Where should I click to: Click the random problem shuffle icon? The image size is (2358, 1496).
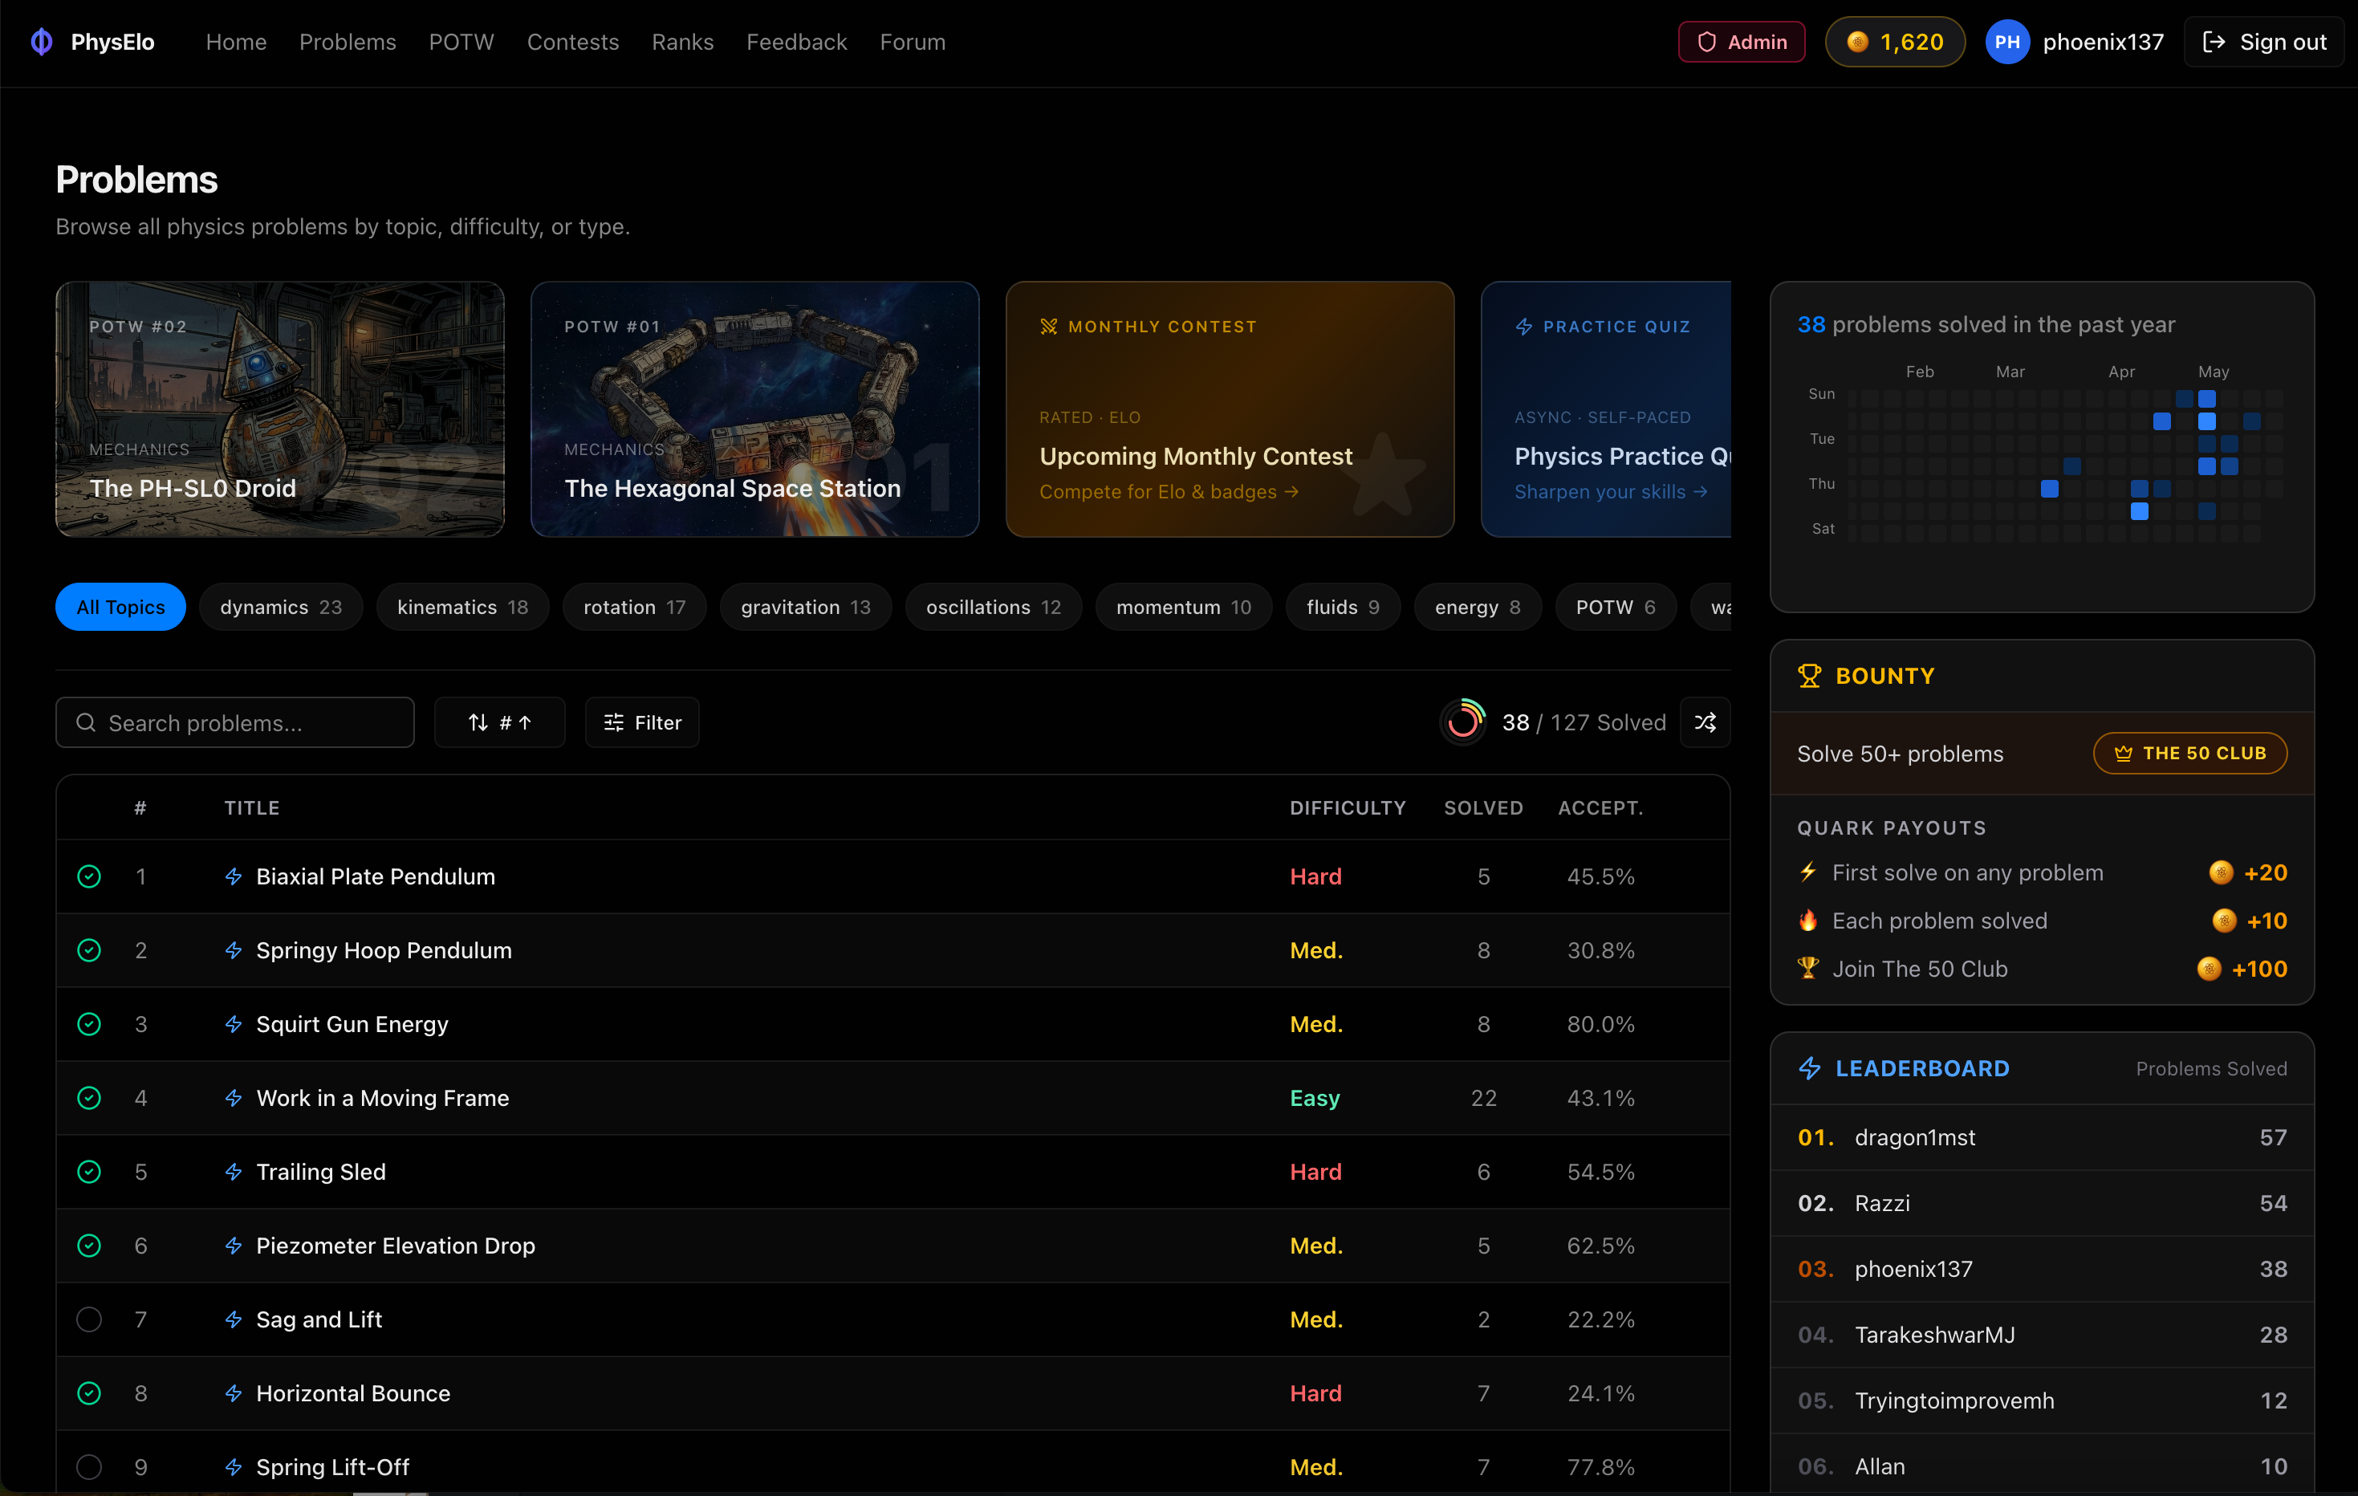(x=1705, y=722)
